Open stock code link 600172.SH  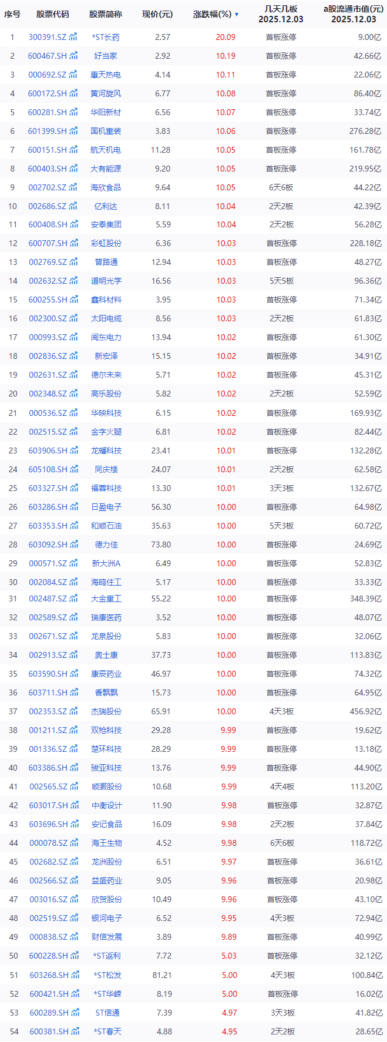pos(48,93)
